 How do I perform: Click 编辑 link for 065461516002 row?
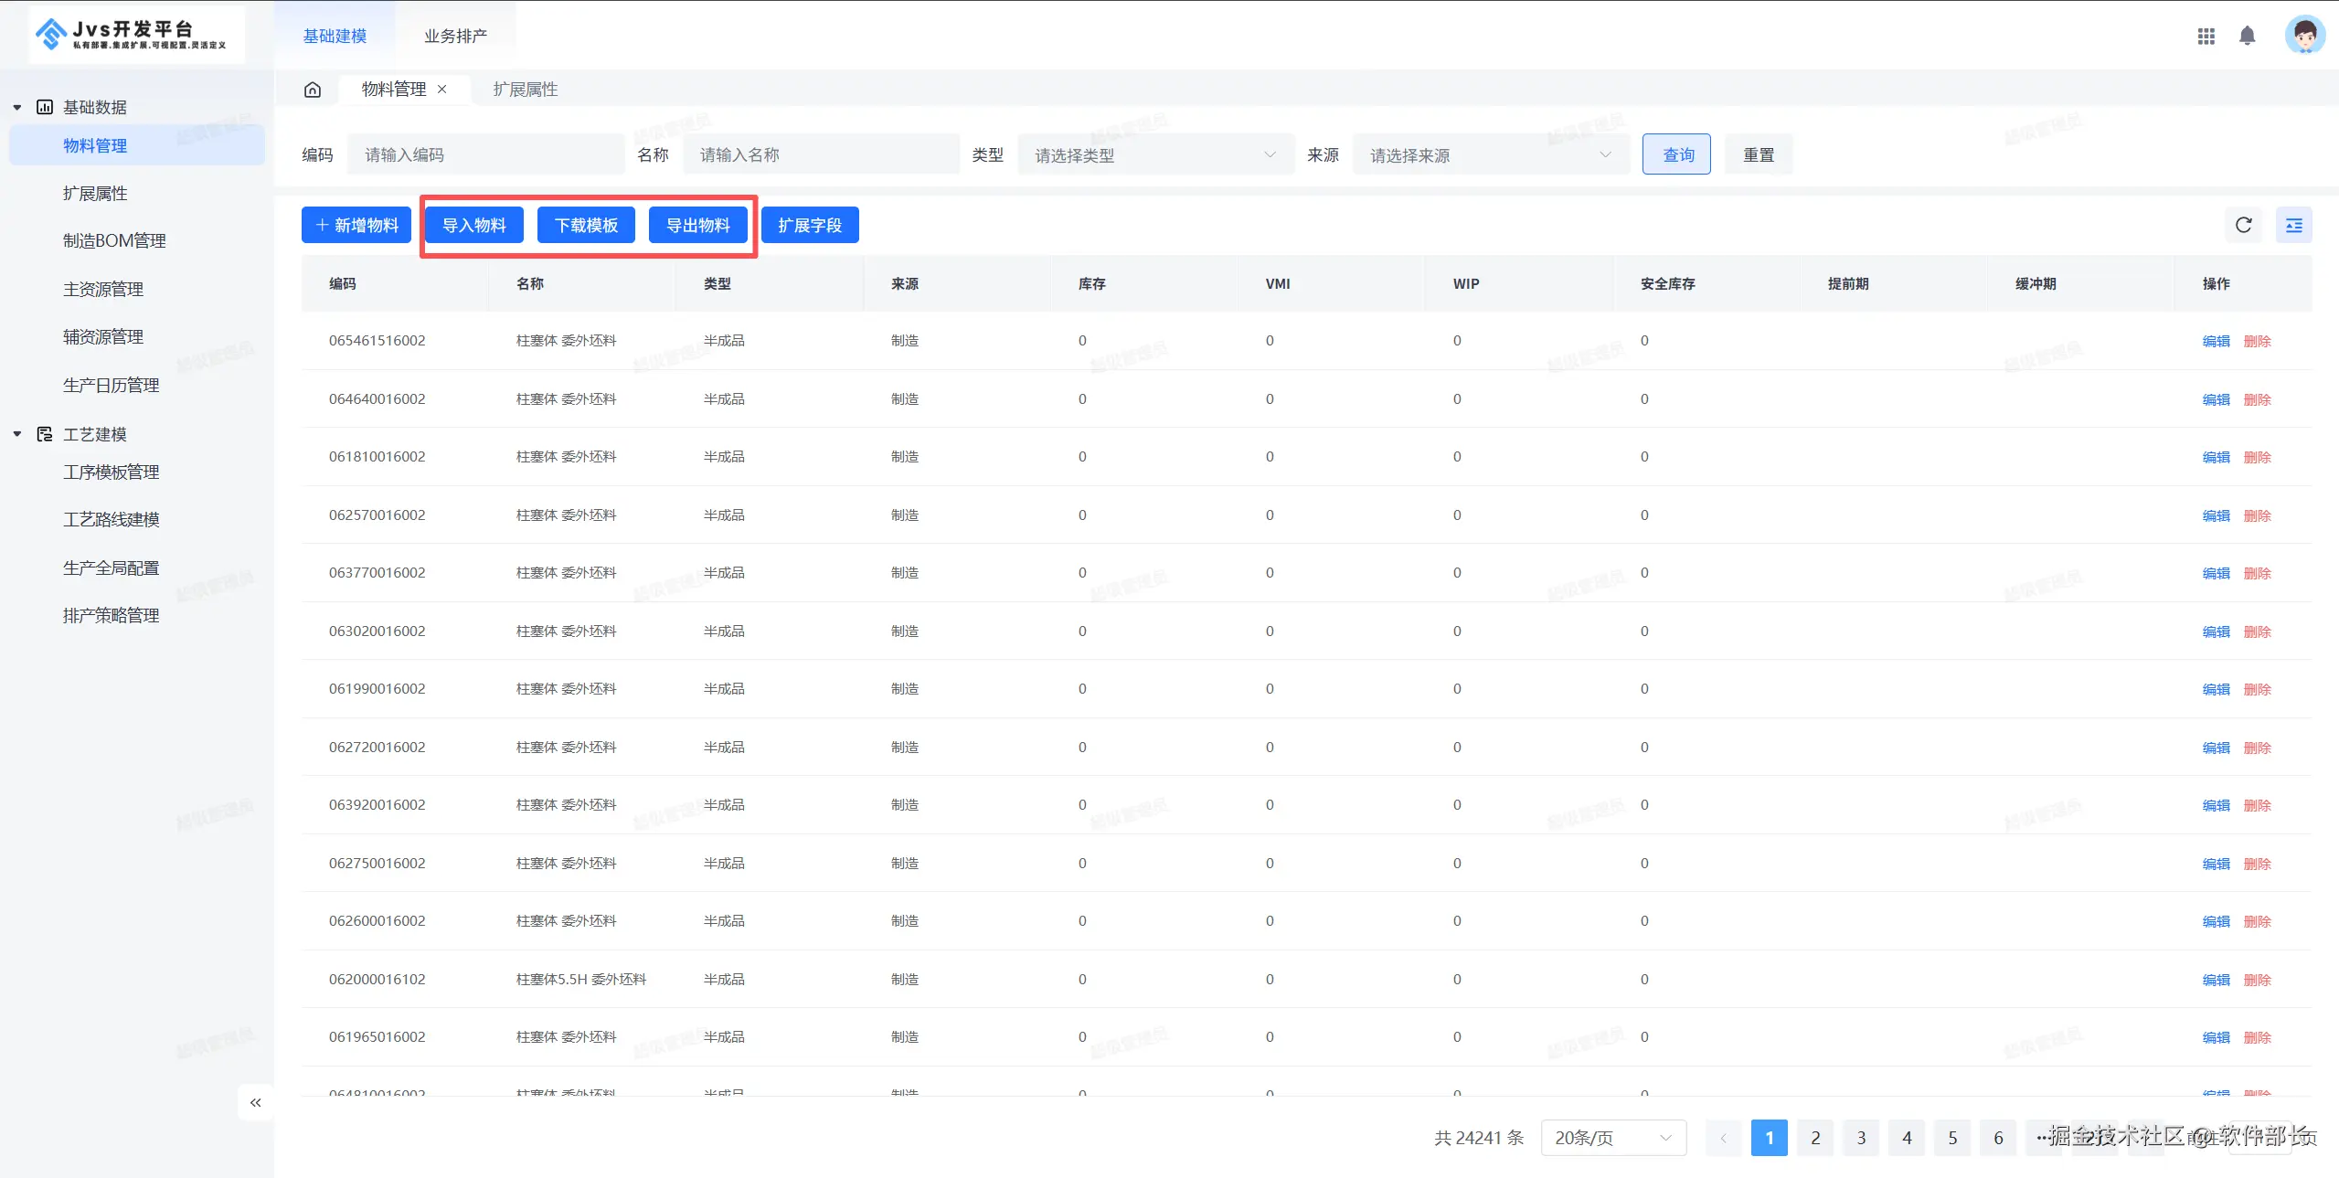tap(2215, 341)
